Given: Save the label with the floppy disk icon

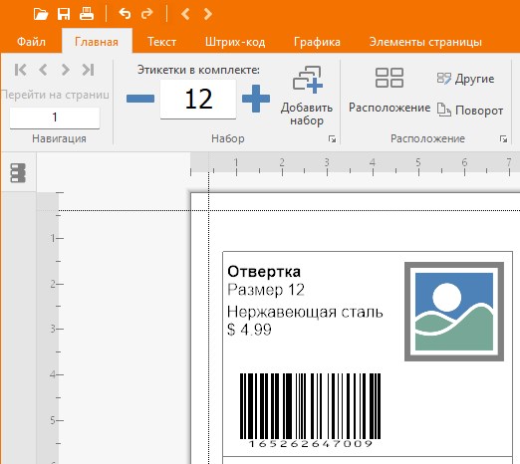Looking at the screenshot, I should click(64, 14).
